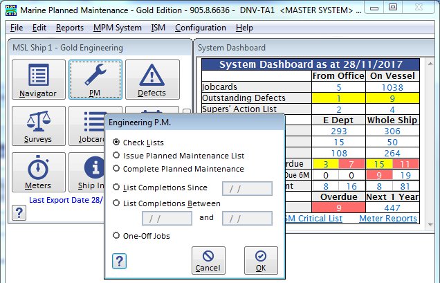Click E Dept value 108

(x=339, y=153)
